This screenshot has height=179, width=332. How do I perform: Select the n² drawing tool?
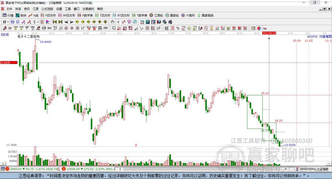point(55,28)
